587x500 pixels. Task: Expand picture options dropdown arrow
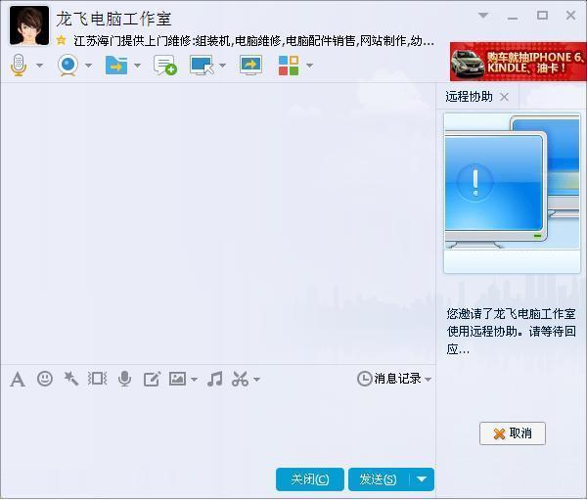pyautogui.click(x=194, y=380)
